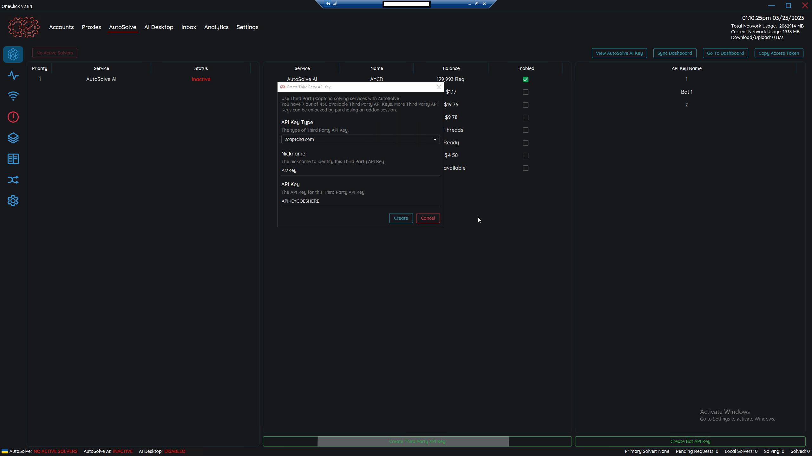Viewport: 812px width, 456px height.
Task: Click the Nickname field containing ArsKey
Action: 360,170
